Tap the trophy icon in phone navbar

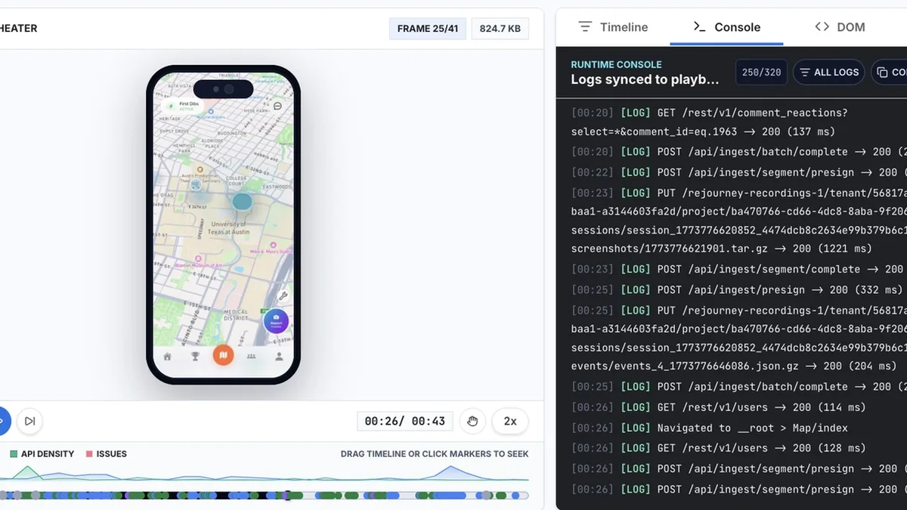pos(195,357)
